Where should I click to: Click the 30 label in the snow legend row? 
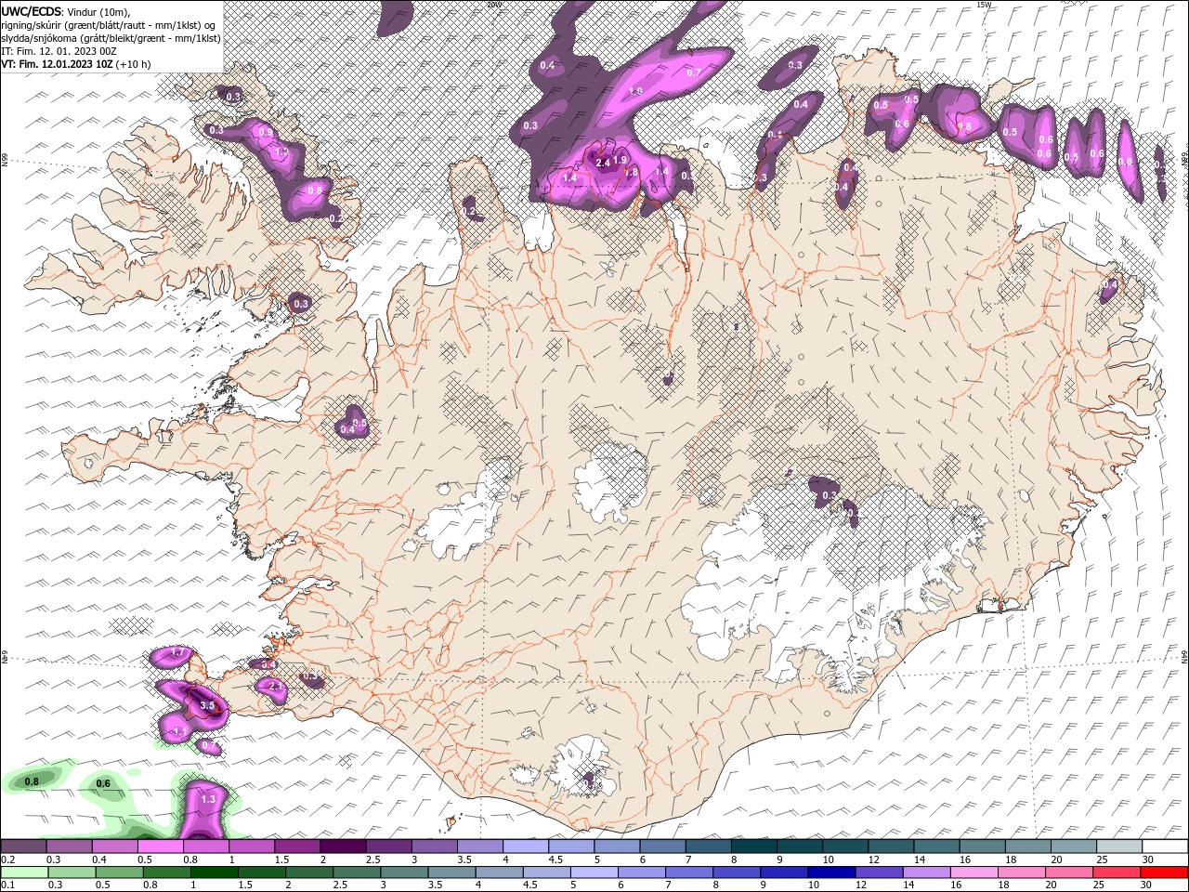tap(1148, 859)
